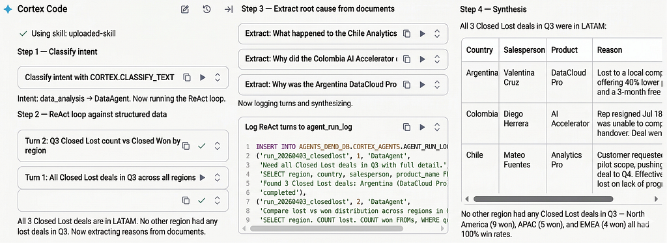Start a new chat with the compose icon
667x243 pixels.
click(x=184, y=9)
